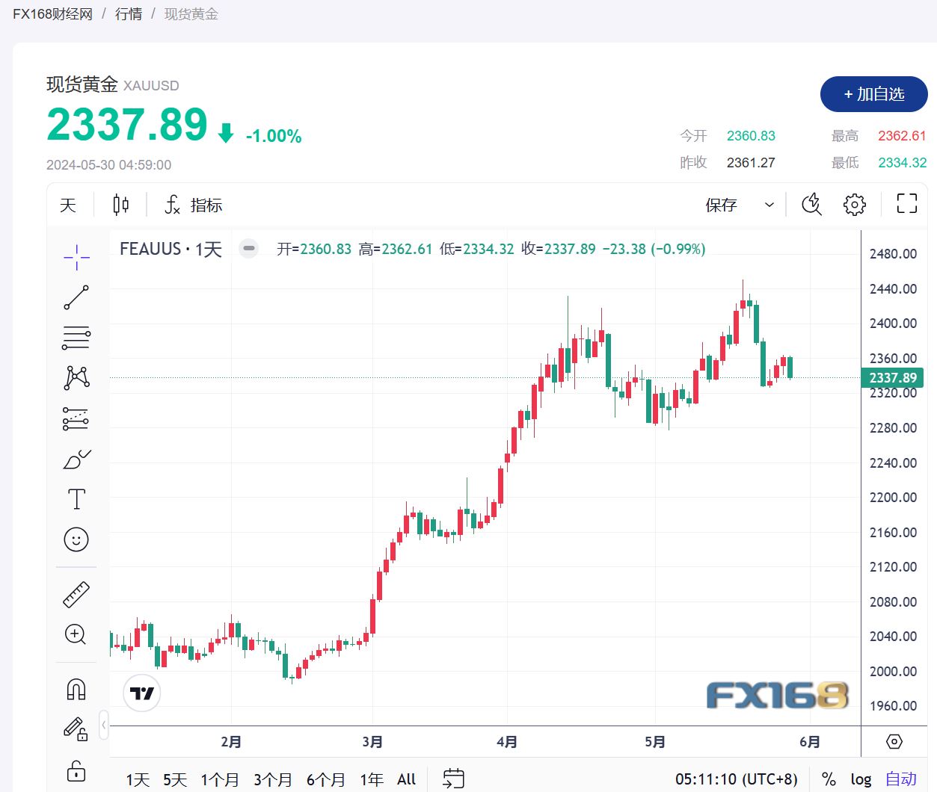This screenshot has height=792, width=937.
Task: Open the 天 interval selector
Action: (68, 205)
